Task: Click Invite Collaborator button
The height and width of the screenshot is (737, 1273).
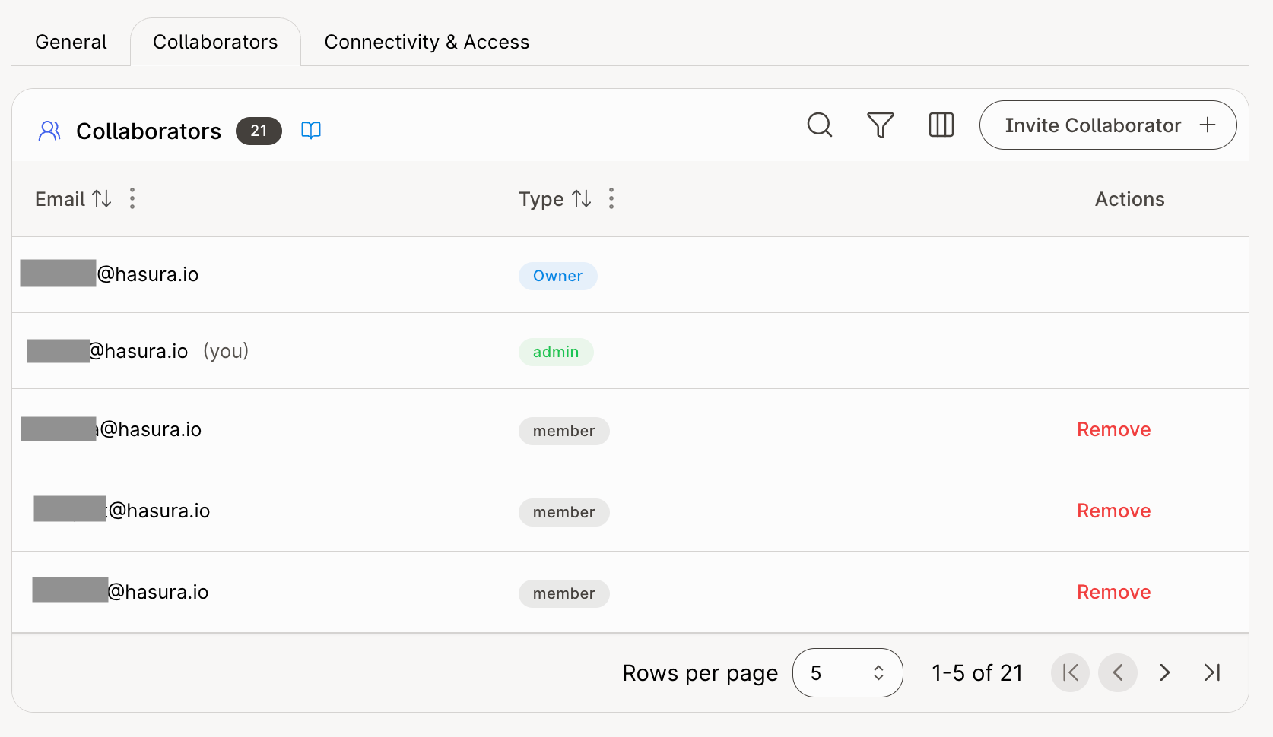Action: (1108, 125)
